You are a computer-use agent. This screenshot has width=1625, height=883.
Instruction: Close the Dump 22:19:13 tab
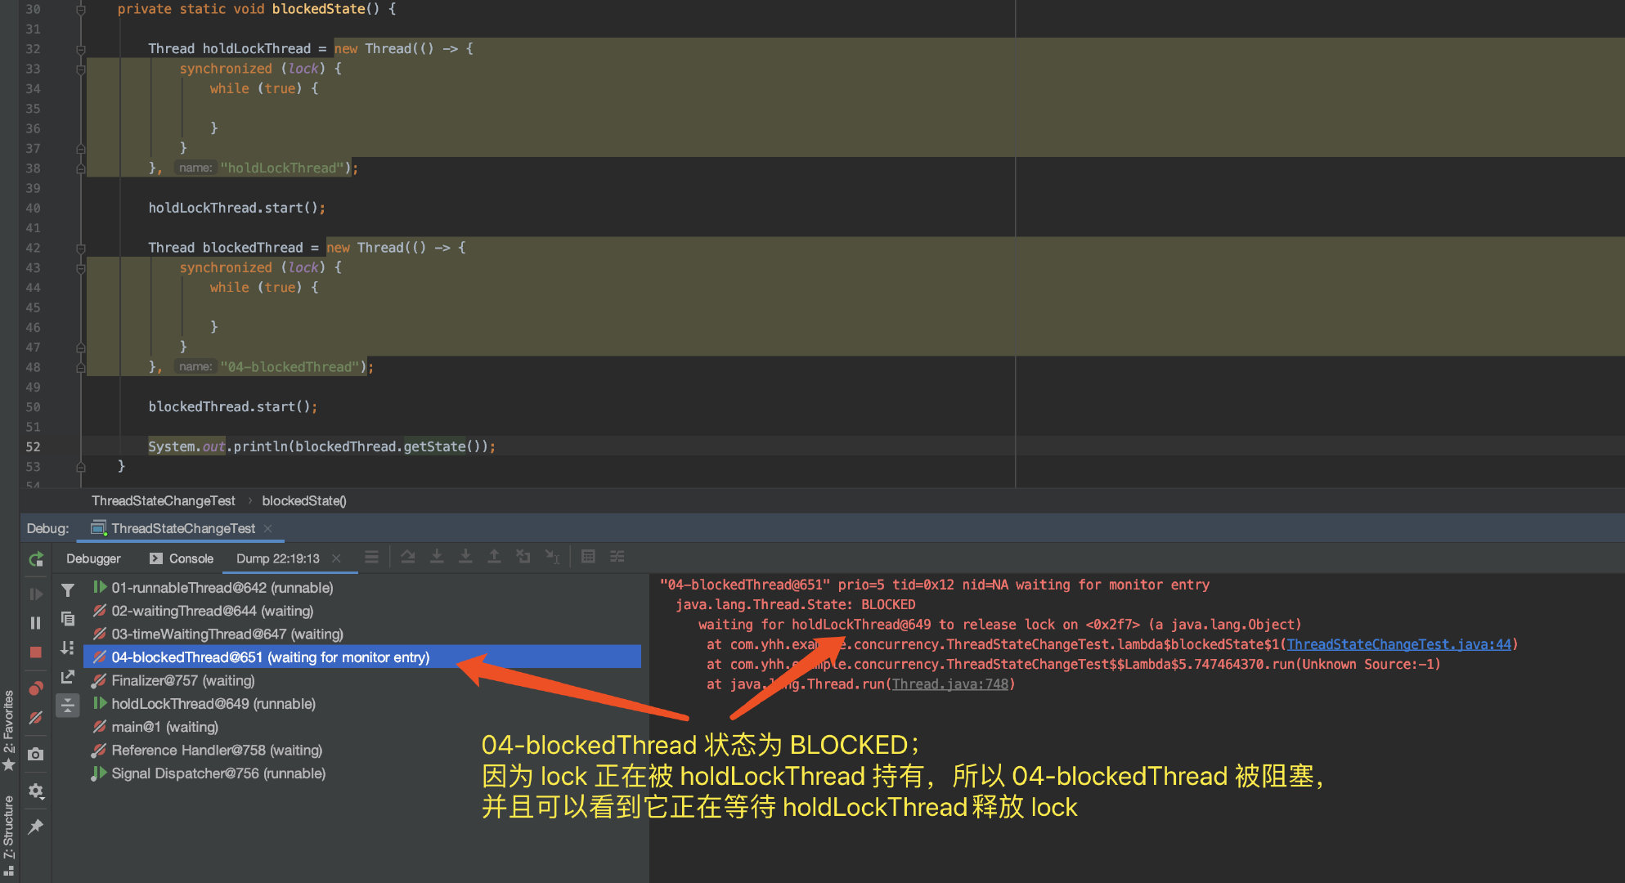(336, 558)
